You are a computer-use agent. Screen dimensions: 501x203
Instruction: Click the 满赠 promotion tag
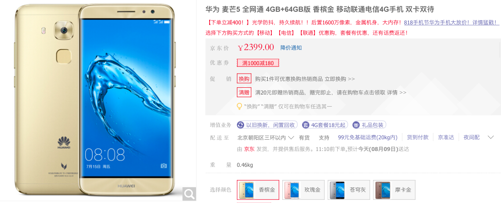click(244, 93)
